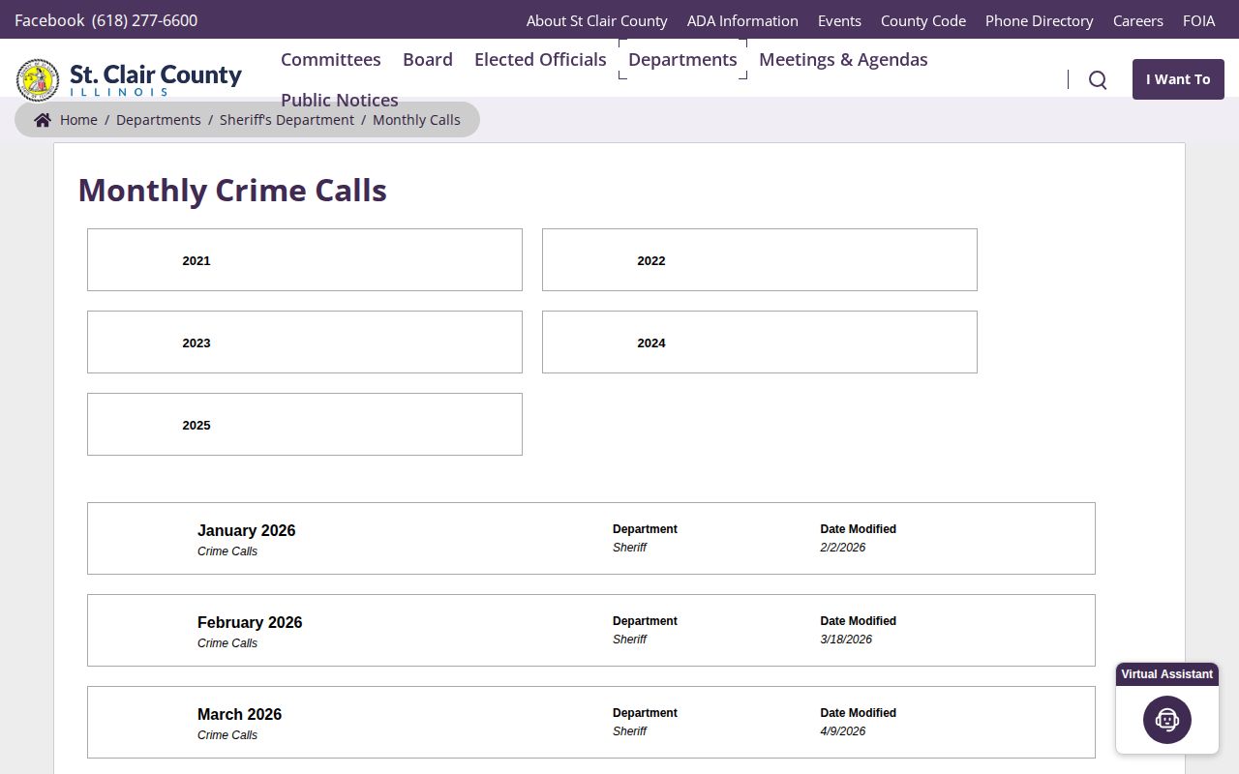Open the Events link

[839, 20]
